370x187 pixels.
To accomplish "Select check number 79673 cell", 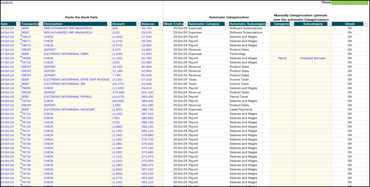I will tap(31, 46).
